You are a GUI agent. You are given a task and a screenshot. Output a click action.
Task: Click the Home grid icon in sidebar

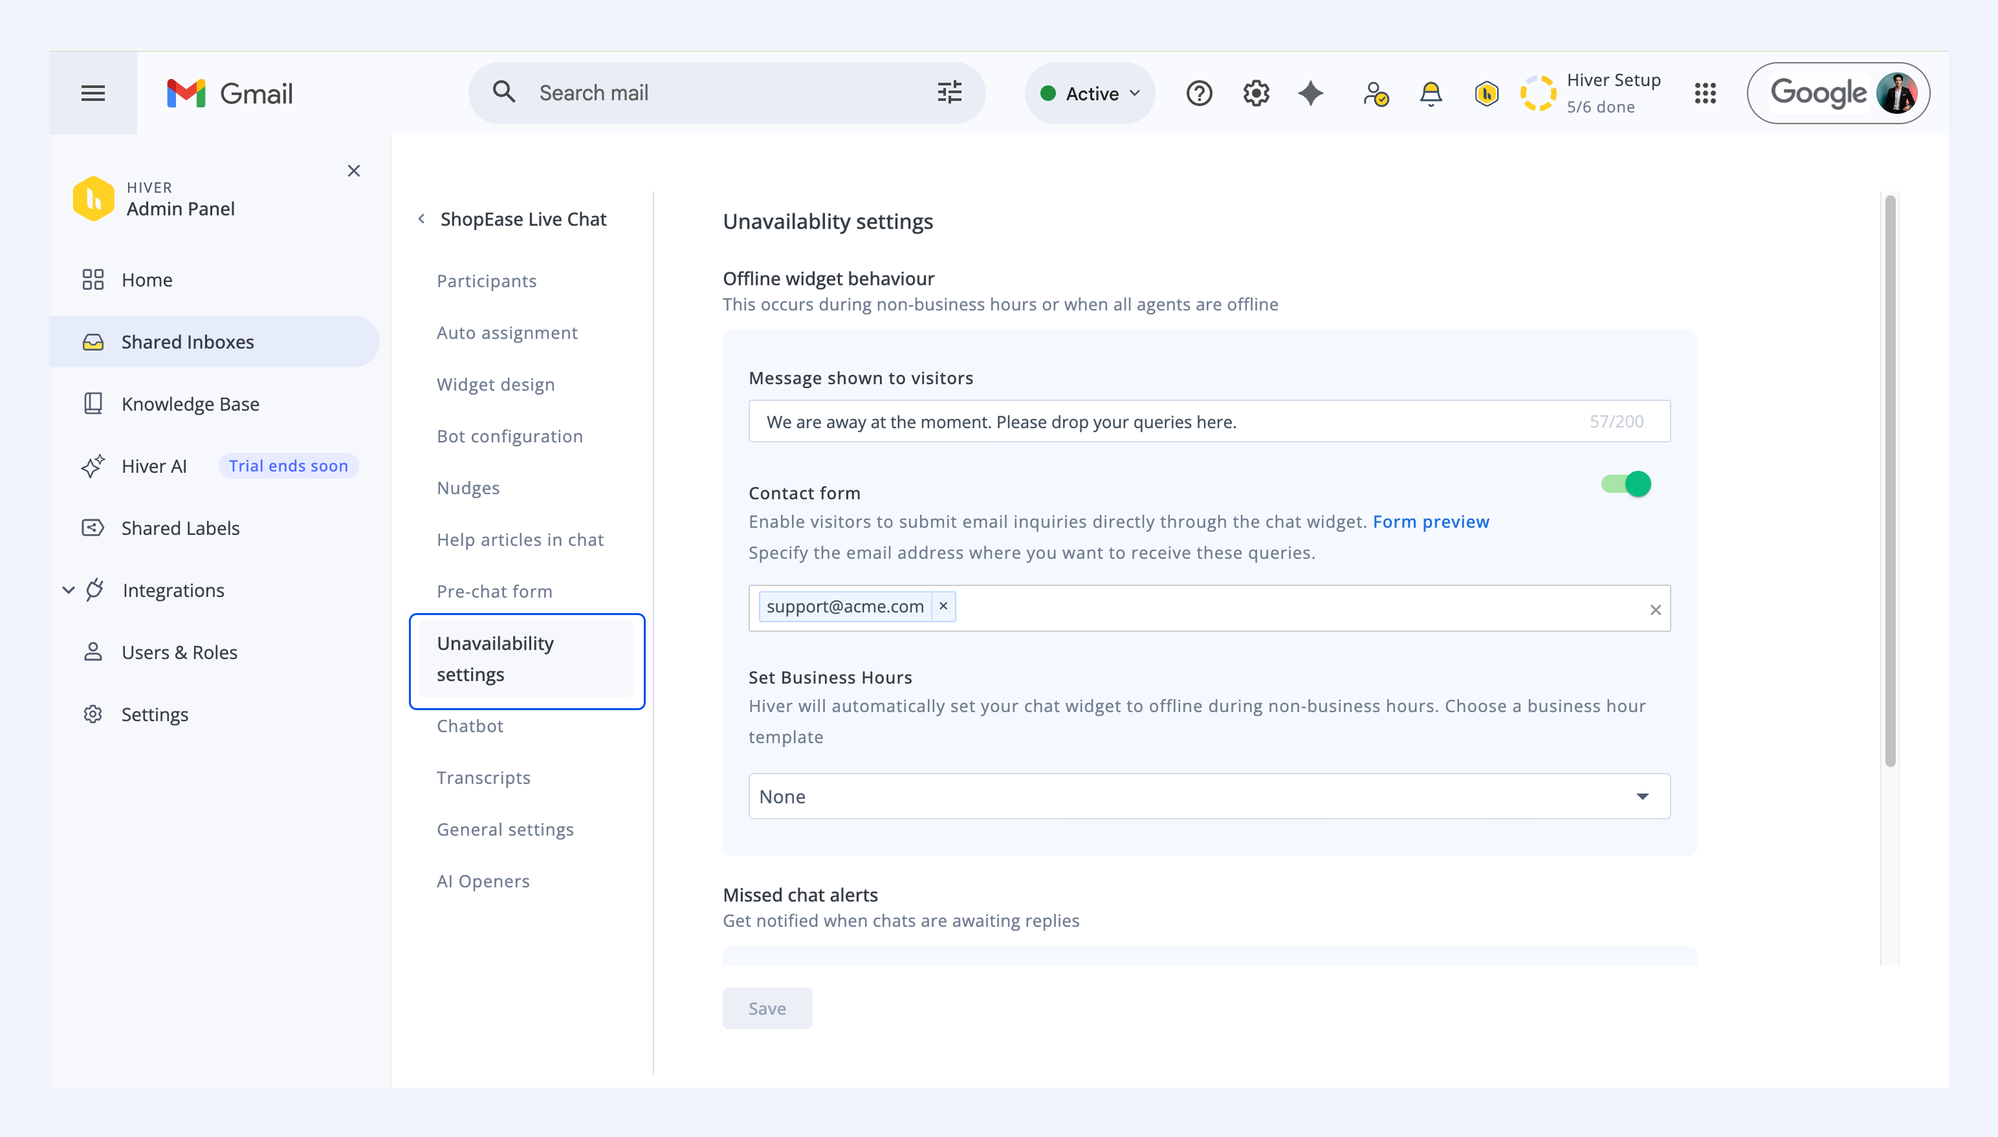93,279
